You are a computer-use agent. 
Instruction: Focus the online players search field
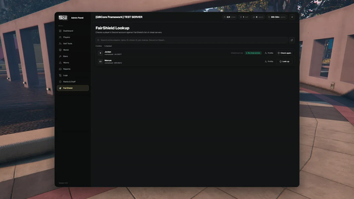tap(192, 40)
